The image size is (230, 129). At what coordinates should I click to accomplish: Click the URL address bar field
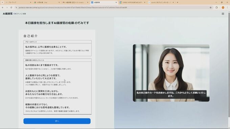click(113, 7)
